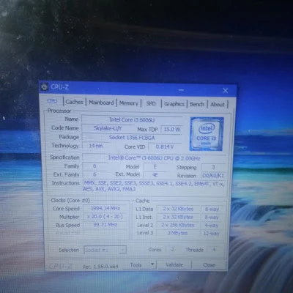The image size is (293, 293).
Task: Open the Mainboard tab
Action: pos(101,103)
